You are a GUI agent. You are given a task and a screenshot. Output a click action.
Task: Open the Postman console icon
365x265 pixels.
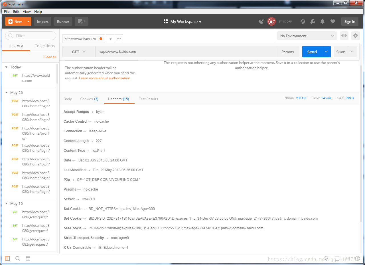[28, 258]
